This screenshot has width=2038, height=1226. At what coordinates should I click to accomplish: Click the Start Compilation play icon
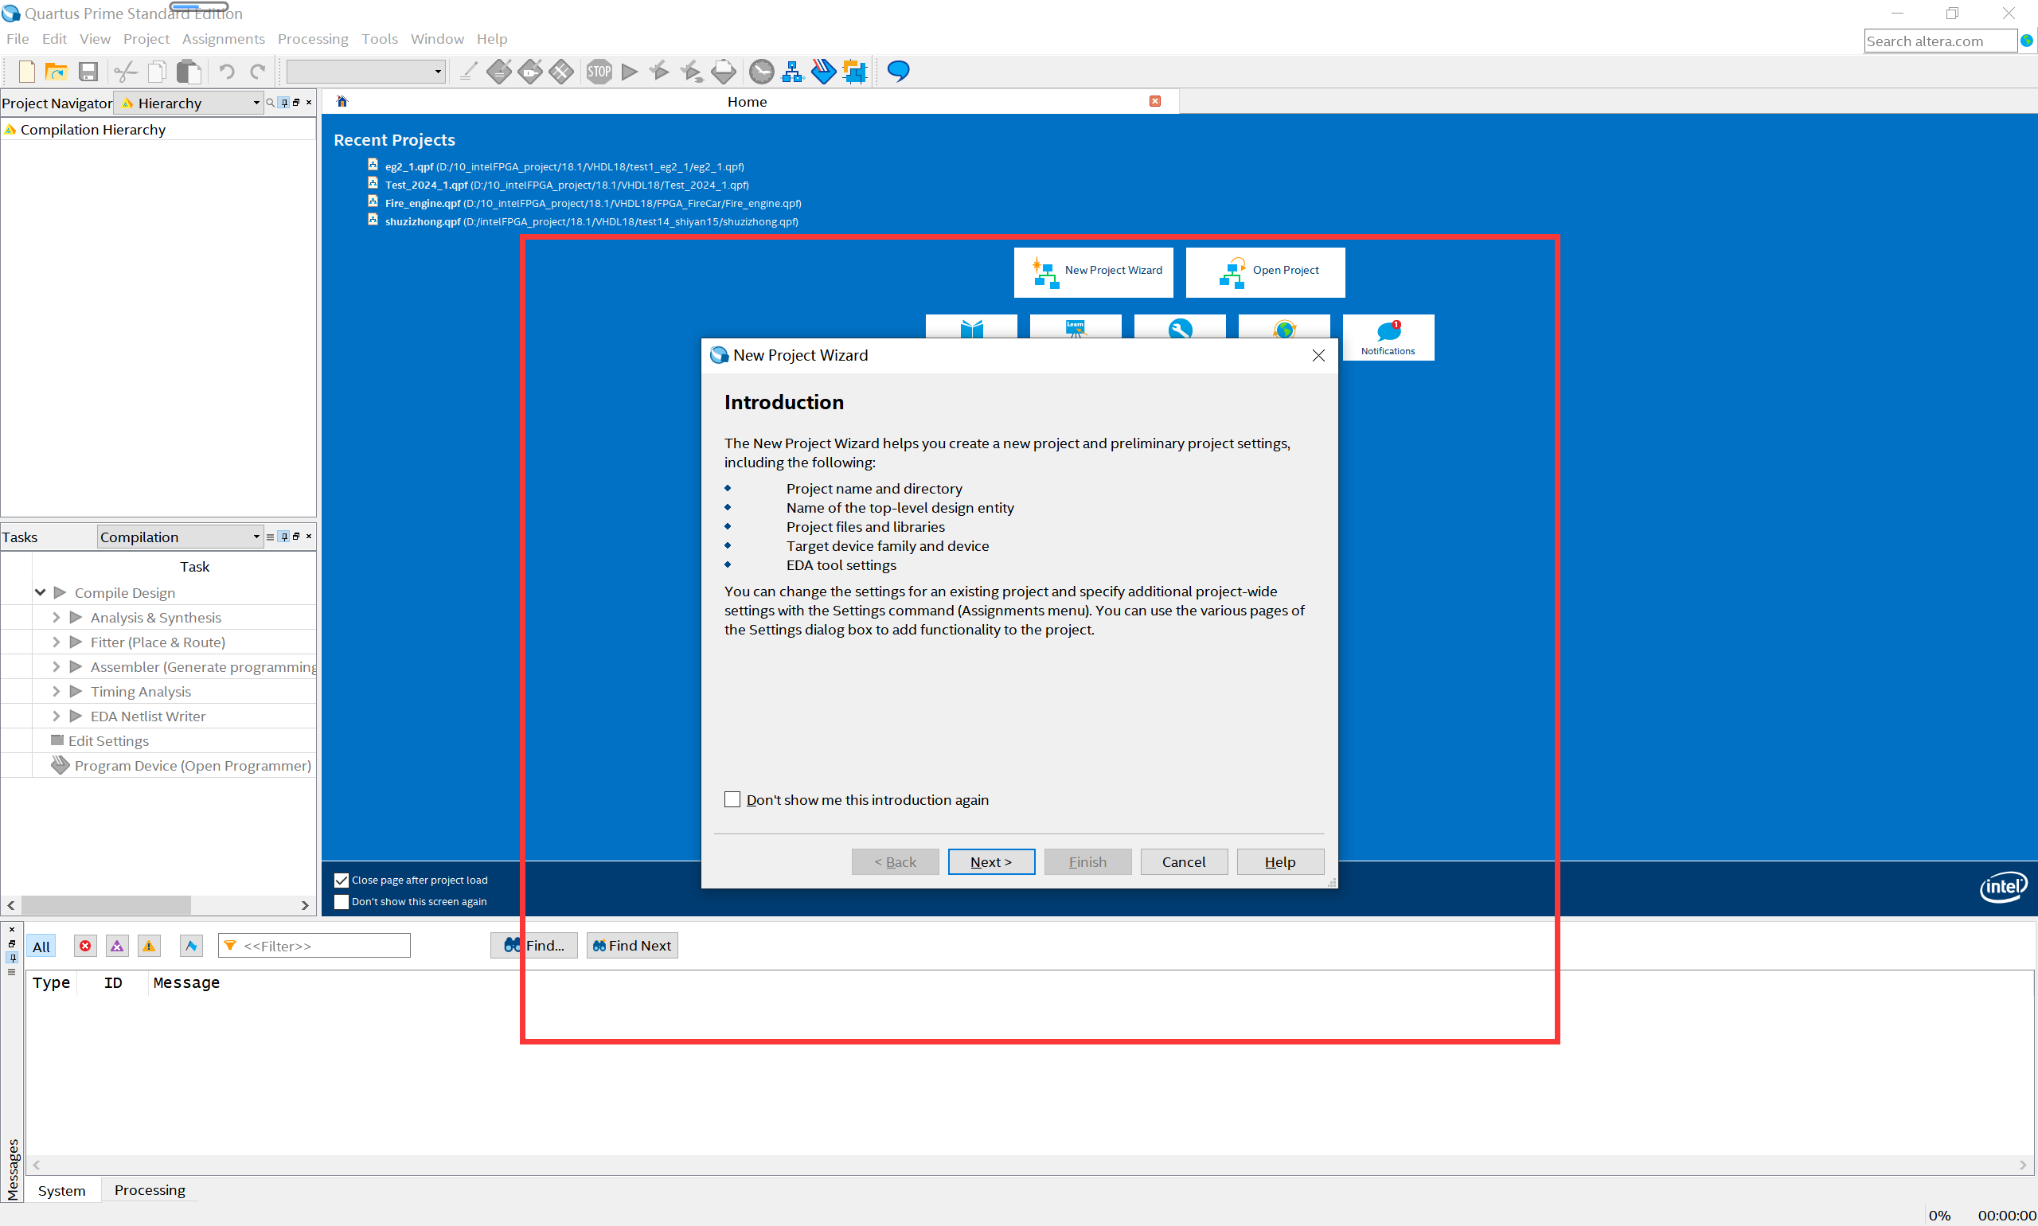pyautogui.click(x=630, y=72)
